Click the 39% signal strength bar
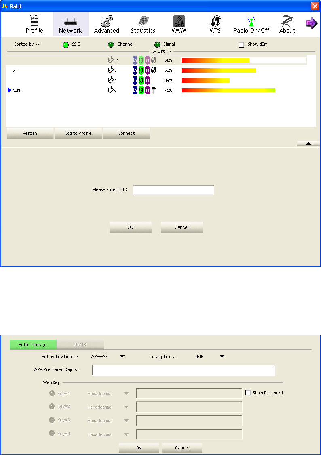Image resolution: width=321 pixels, height=455 pixels. [x=205, y=80]
